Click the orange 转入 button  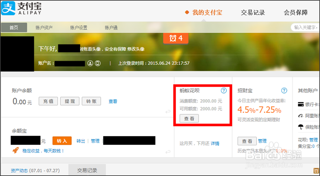click(62, 141)
